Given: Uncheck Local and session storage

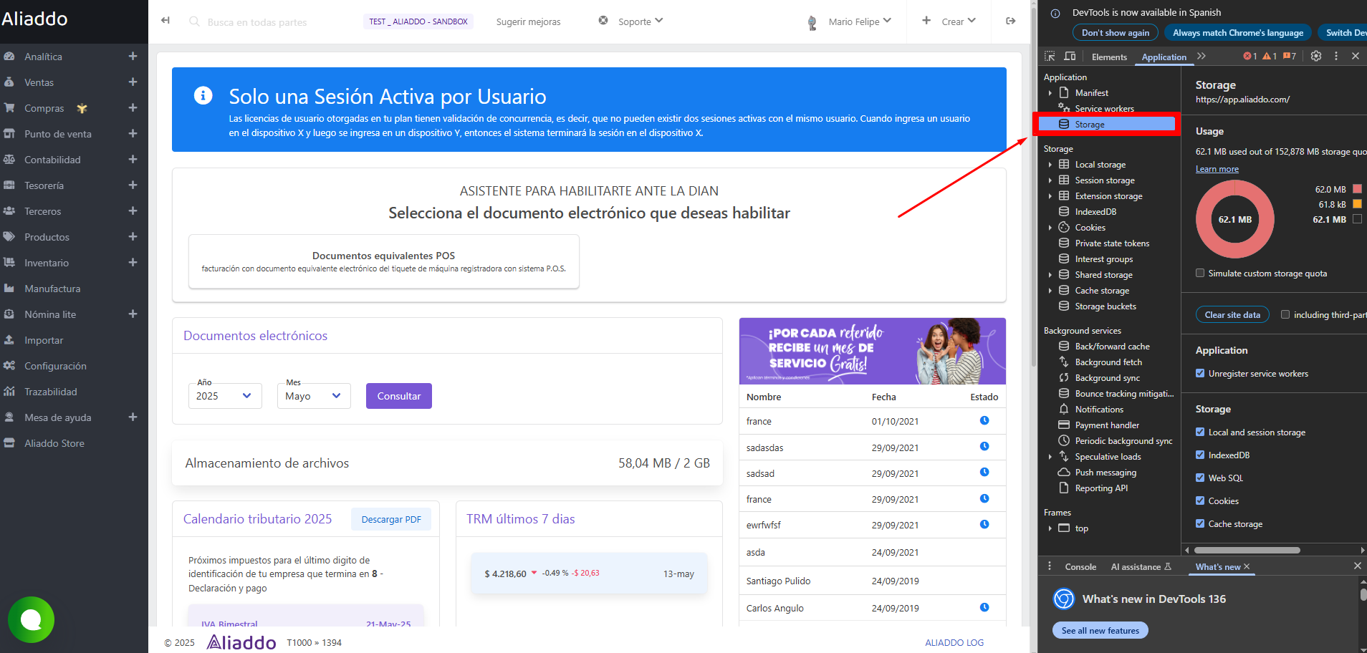Looking at the screenshot, I should [x=1200, y=432].
